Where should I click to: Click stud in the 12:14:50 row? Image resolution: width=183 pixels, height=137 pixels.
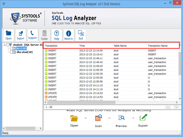click(x=116, y=51)
